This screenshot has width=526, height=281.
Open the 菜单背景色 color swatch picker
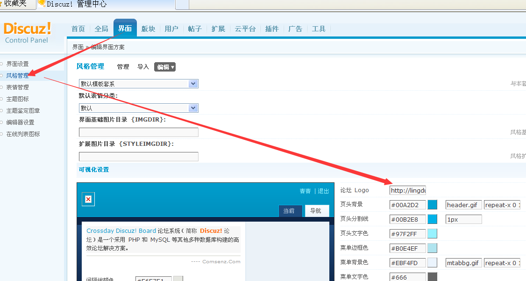(433, 263)
